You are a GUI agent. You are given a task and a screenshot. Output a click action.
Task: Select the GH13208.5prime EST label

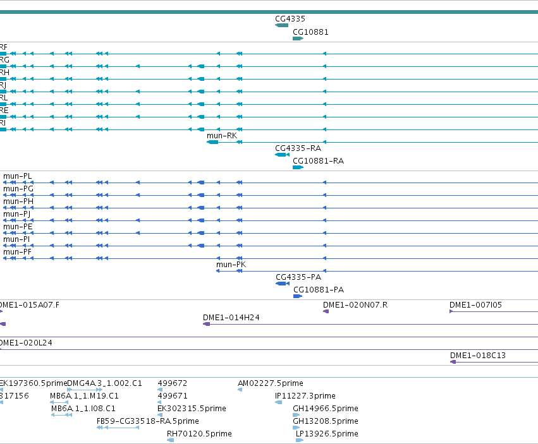[326, 421]
